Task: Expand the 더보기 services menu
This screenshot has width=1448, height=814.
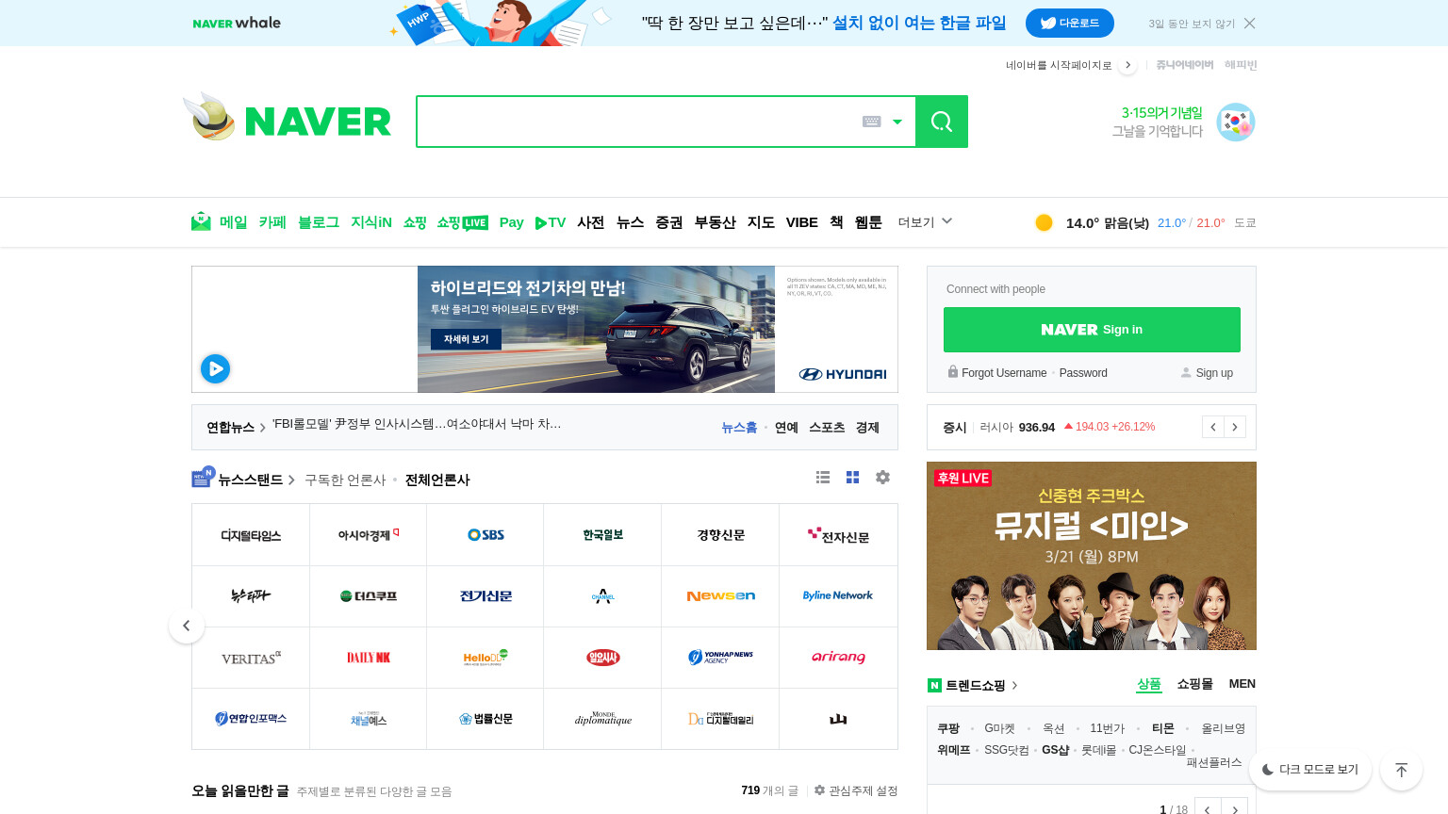Action: point(925,222)
